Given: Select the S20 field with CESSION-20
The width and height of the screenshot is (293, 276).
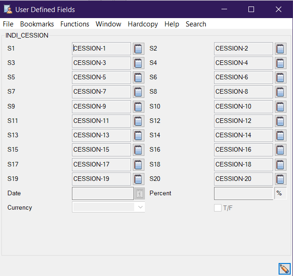Looking at the screenshot, I should pyautogui.click(x=243, y=179).
